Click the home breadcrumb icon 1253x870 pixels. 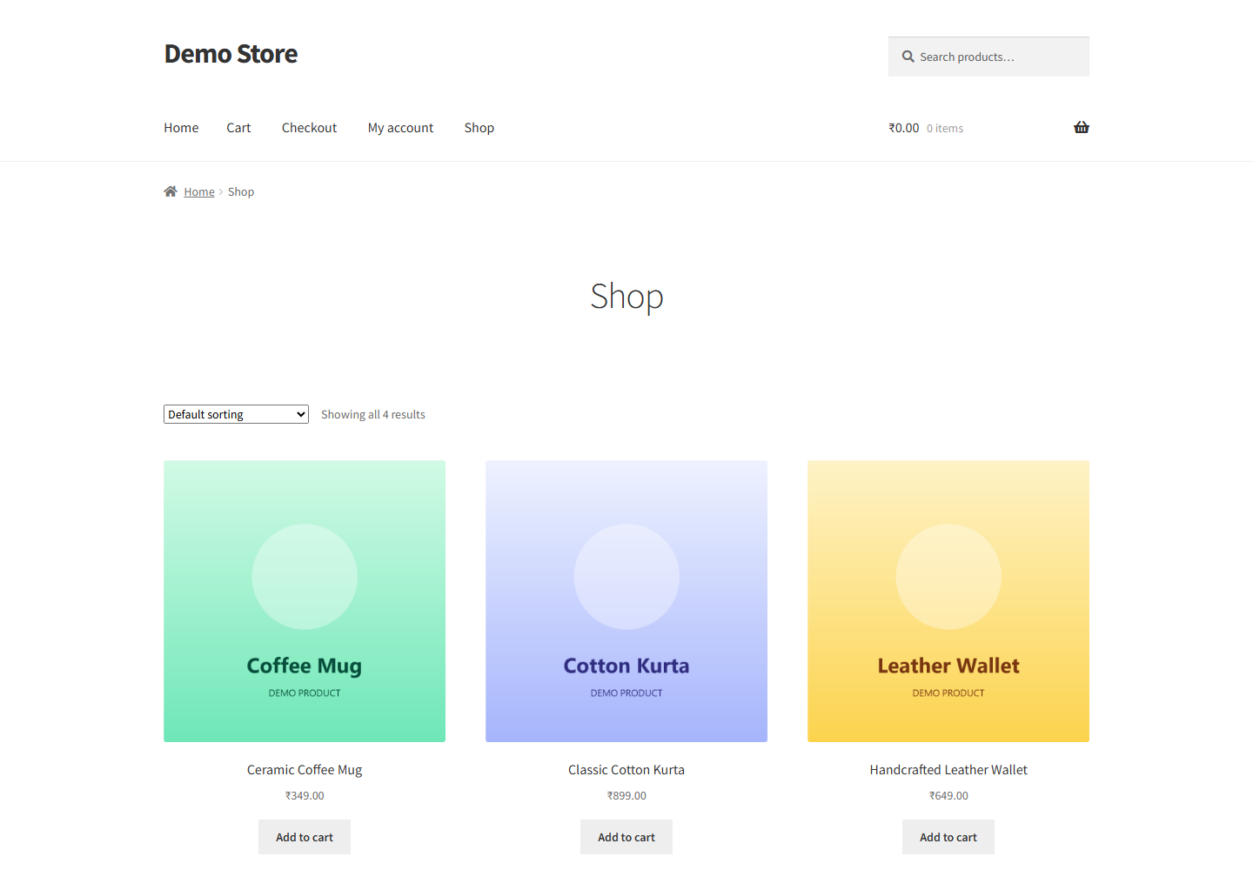pyautogui.click(x=171, y=191)
